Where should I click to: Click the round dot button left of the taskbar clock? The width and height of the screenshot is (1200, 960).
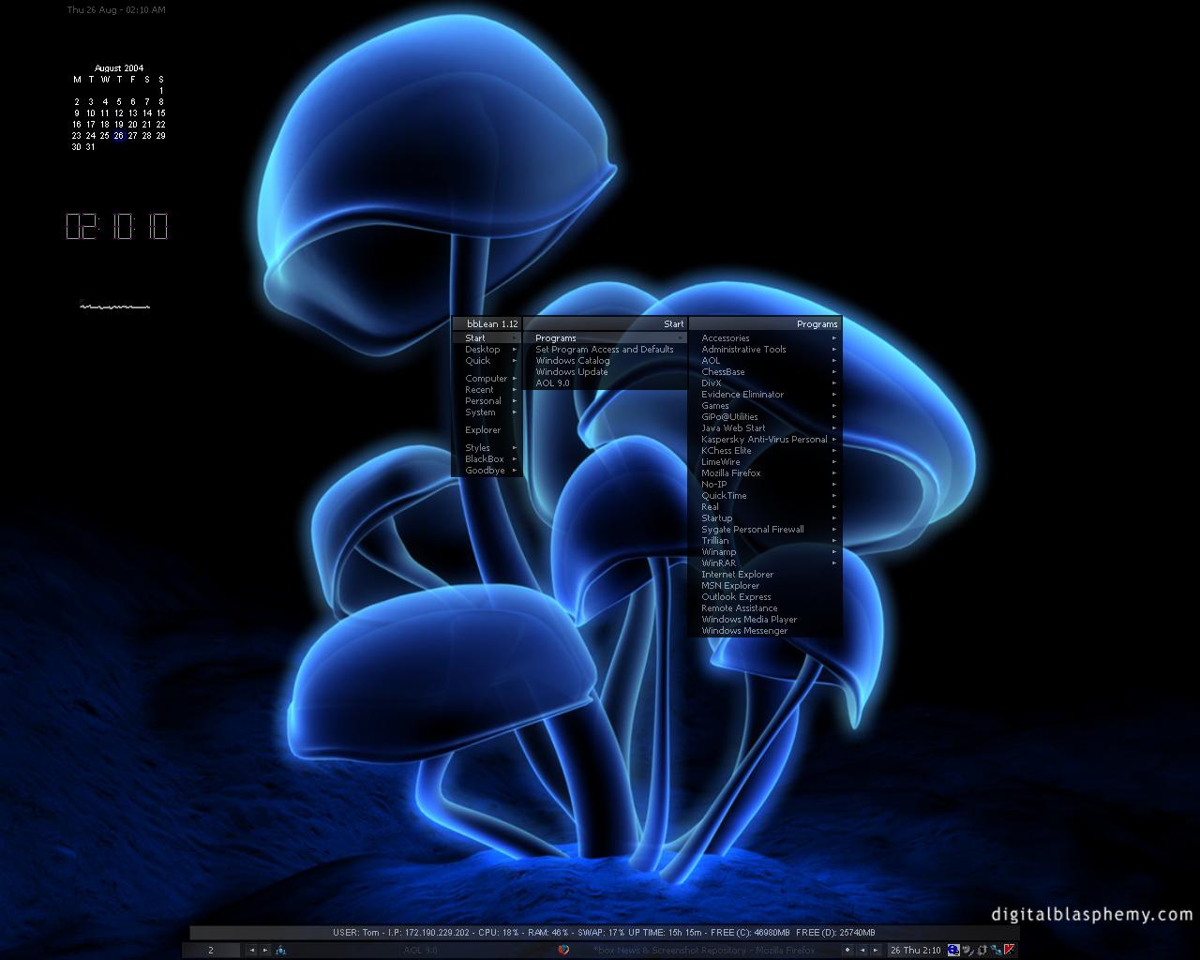[847, 950]
